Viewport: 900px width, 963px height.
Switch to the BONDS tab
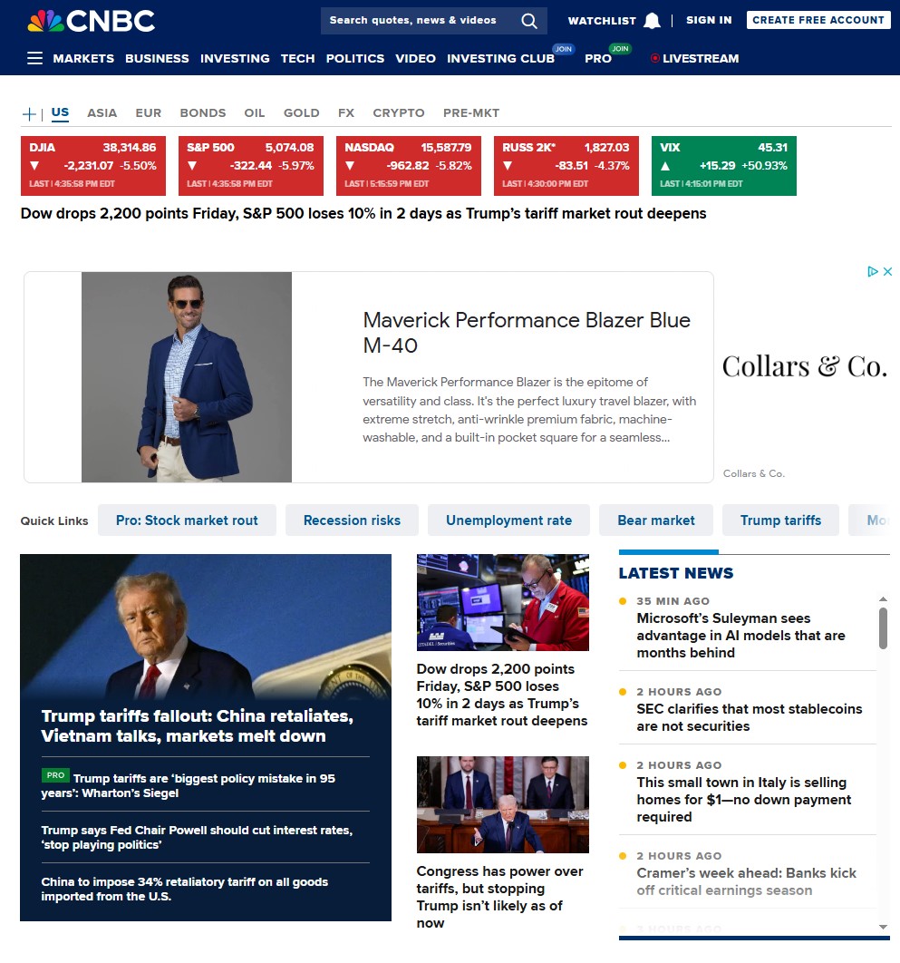pos(203,113)
